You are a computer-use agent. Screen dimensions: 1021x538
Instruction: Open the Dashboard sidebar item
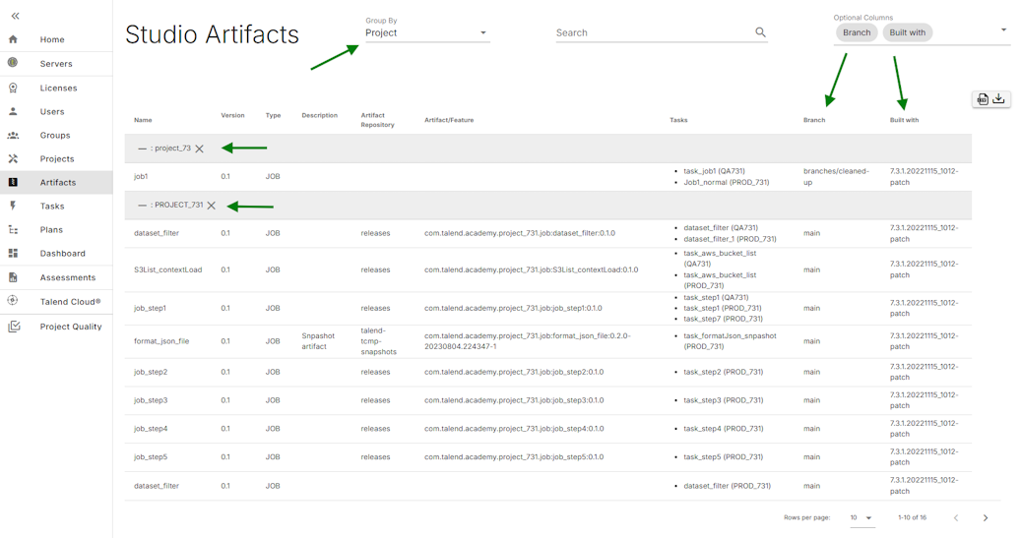tap(62, 254)
